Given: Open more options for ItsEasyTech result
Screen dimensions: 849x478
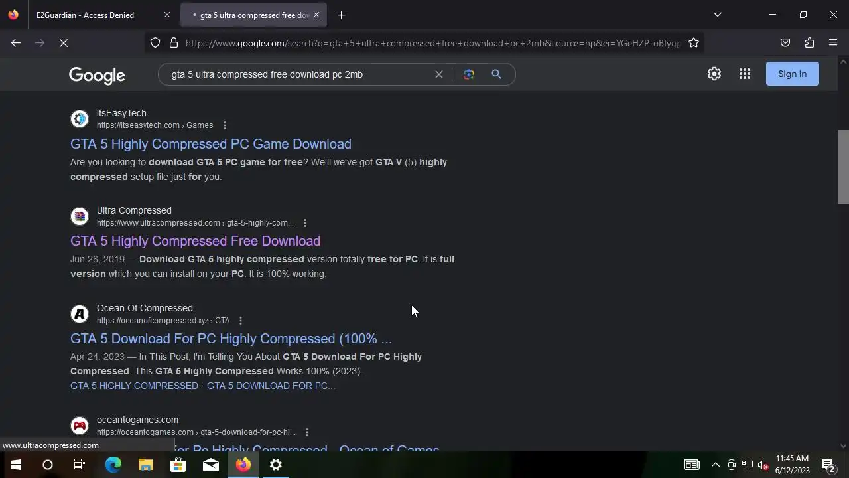Looking at the screenshot, I should [225, 125].
